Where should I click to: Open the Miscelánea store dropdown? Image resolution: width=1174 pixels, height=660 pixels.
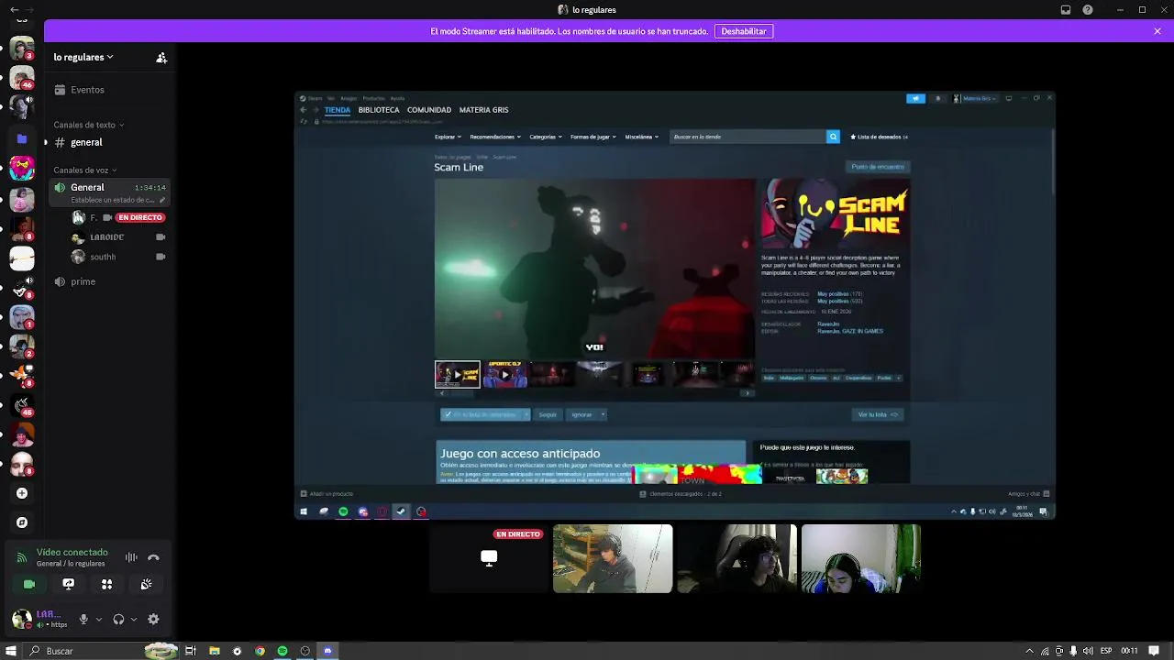click(x=641, y=137)
